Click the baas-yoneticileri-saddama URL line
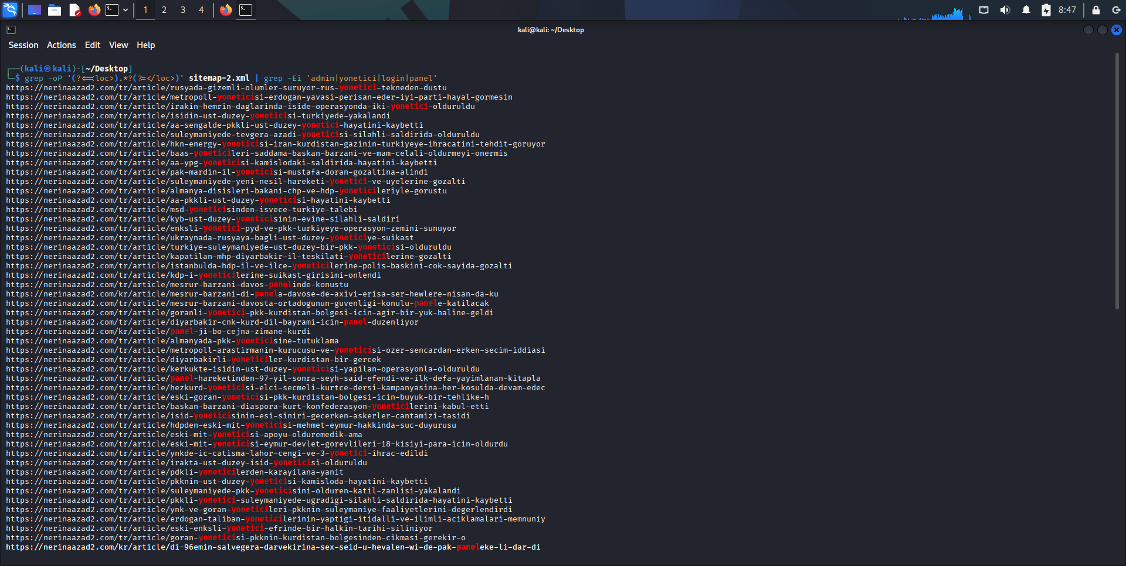 (x=257, y=153)
